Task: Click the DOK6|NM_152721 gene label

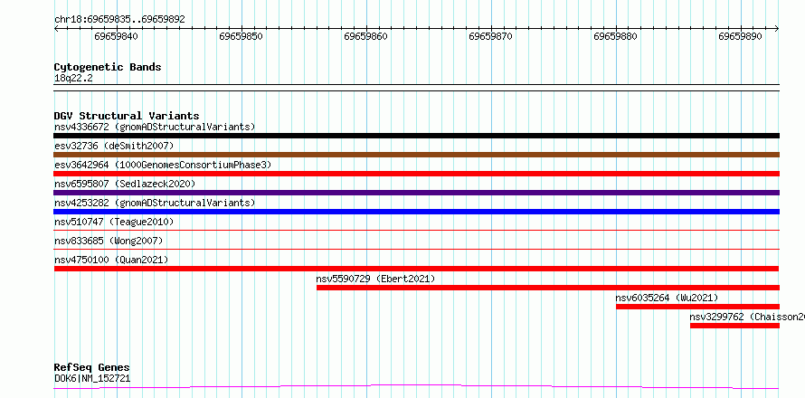Action: click(x=92, y=378)
